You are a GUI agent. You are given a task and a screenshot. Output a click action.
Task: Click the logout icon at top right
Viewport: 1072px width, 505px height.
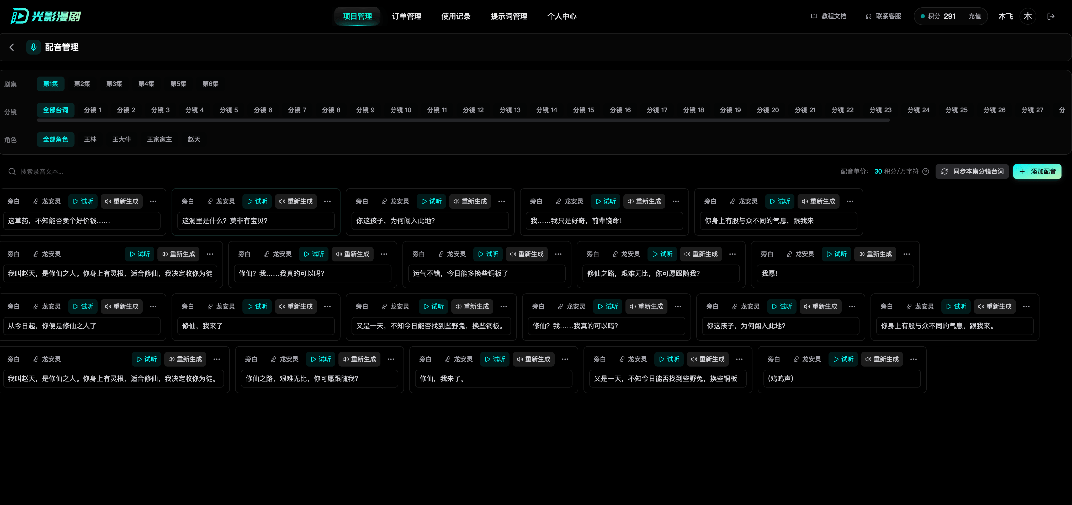(1051, 16)
